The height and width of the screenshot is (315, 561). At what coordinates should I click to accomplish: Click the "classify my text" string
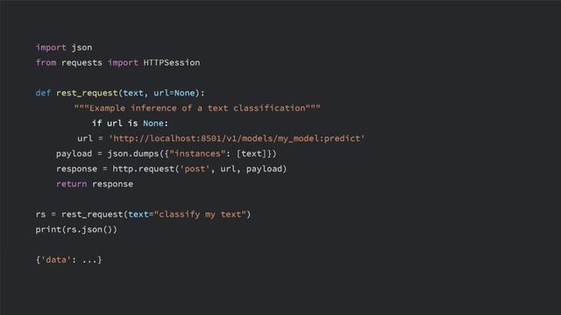200,214
